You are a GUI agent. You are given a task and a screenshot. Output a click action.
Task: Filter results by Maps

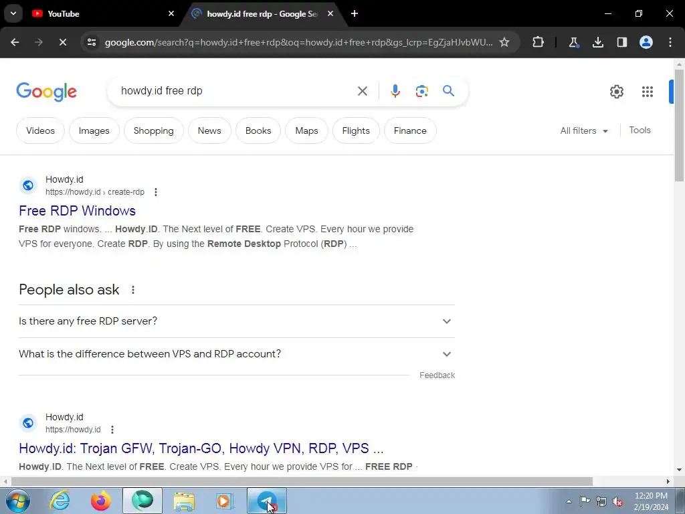306,131
